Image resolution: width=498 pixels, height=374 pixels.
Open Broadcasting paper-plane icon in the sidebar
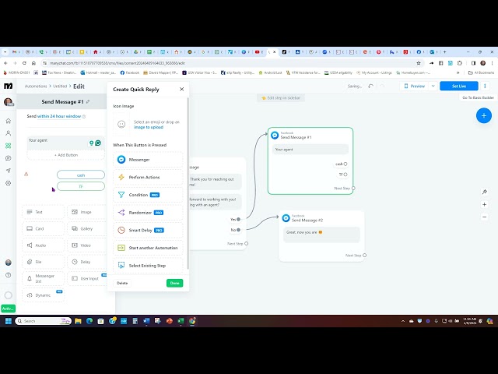click(x=9, y=171)
